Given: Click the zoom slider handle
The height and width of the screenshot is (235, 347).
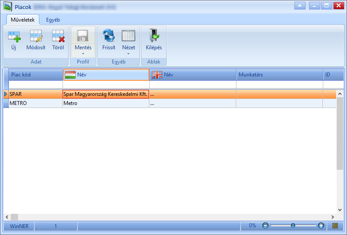Looking at the screenshot, I should pyautogui.click(x=293, y=225).
